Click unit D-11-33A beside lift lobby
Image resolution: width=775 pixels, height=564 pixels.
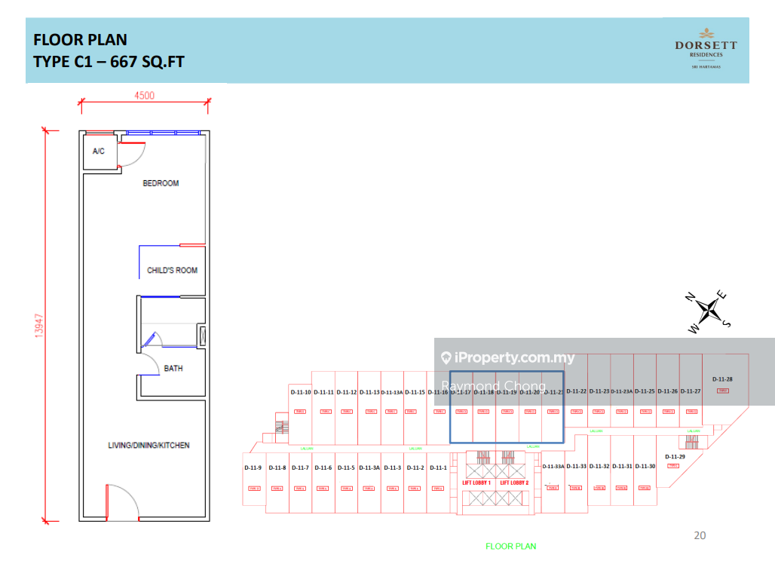click(x=553, y=467)
